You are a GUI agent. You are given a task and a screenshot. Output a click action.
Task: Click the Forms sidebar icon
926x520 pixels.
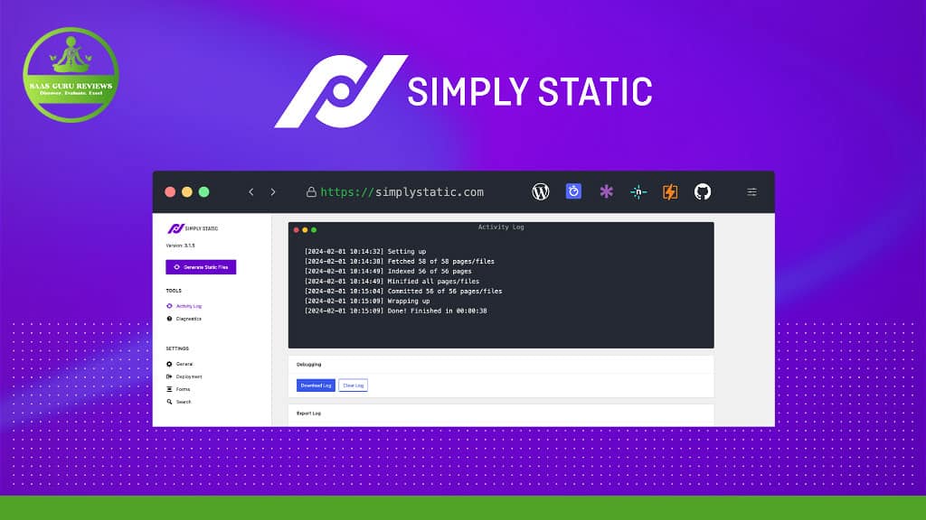[x=169, y=389]
